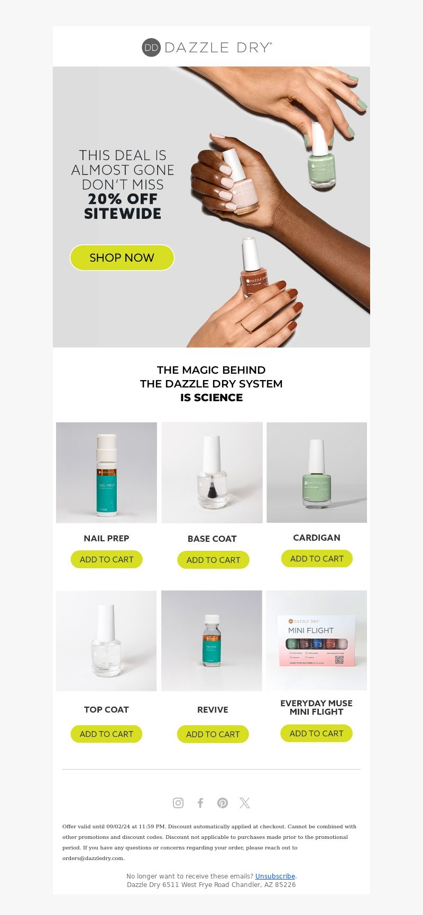Add Base Coat to cart
Screen dimensions: 423x915
(213, 560)
